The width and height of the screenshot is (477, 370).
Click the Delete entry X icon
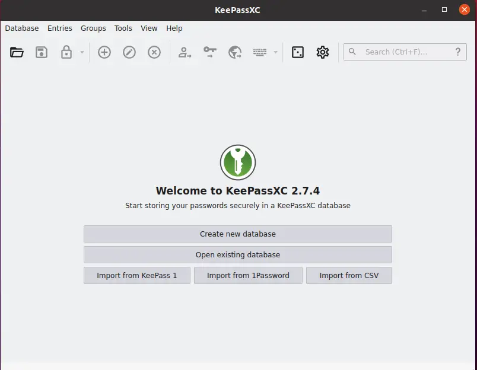click(x=154, y=52)
